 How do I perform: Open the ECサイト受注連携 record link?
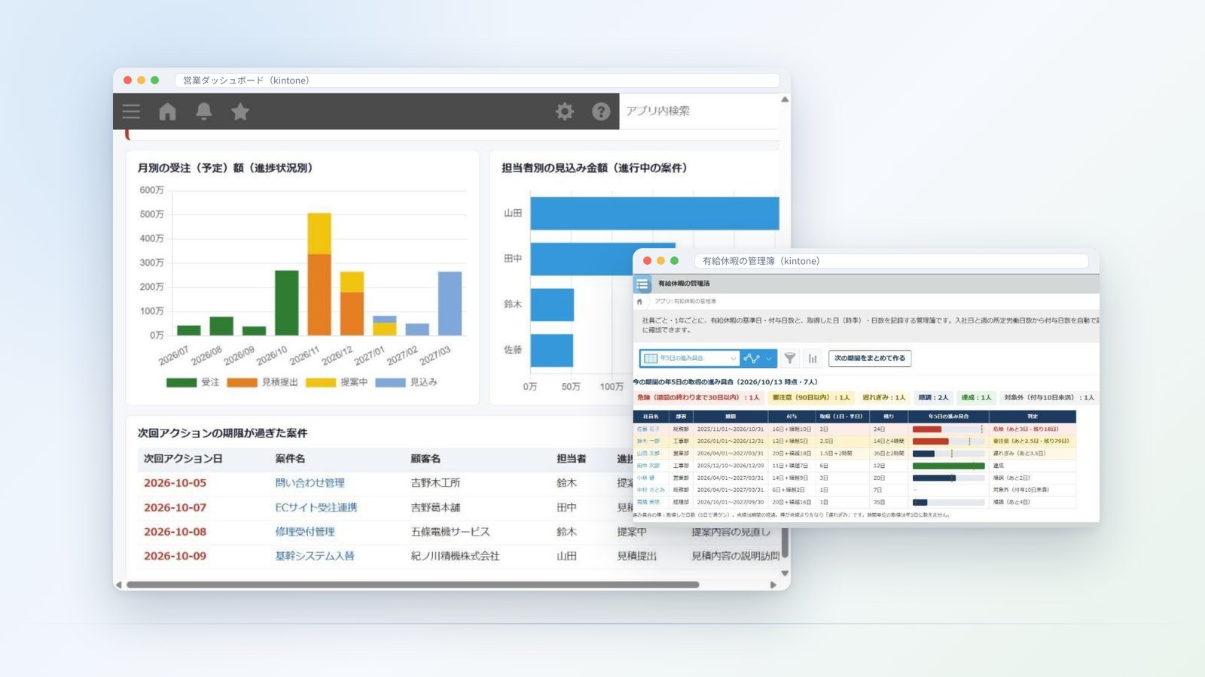tap(316, 508)
